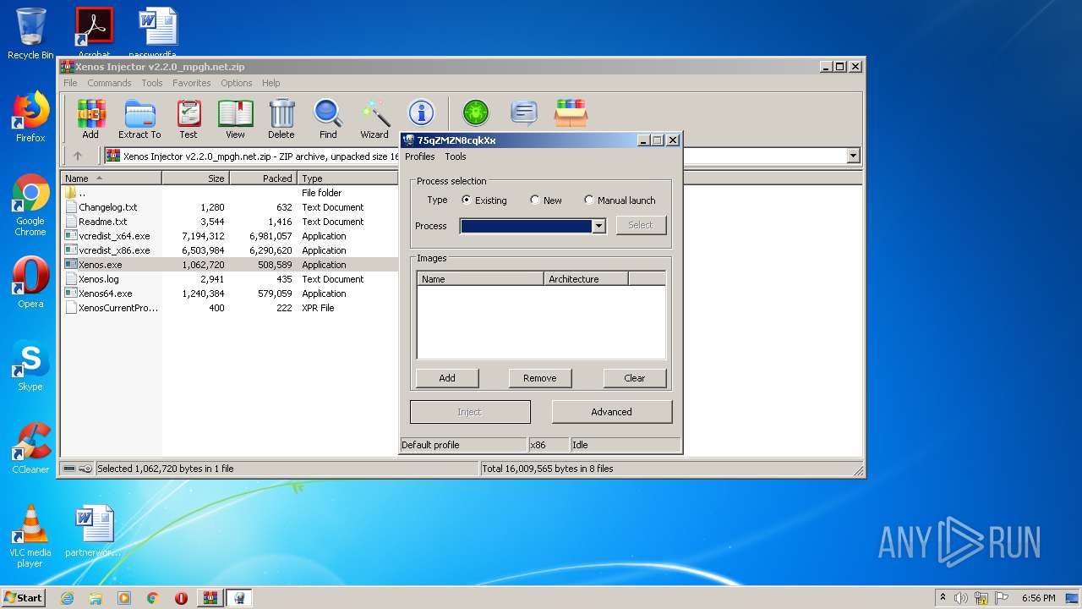Click the Test archive toolbar icon

tap(189, 118)
